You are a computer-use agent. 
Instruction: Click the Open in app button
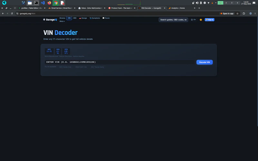[227, 14]
